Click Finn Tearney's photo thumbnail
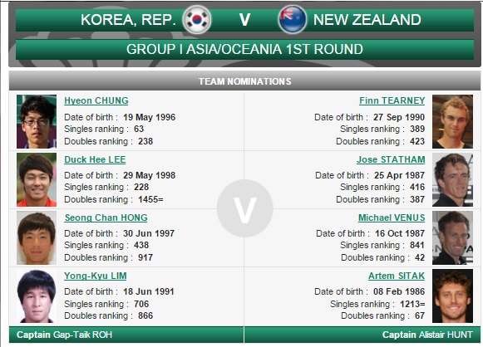 click(x=452, y=121)
